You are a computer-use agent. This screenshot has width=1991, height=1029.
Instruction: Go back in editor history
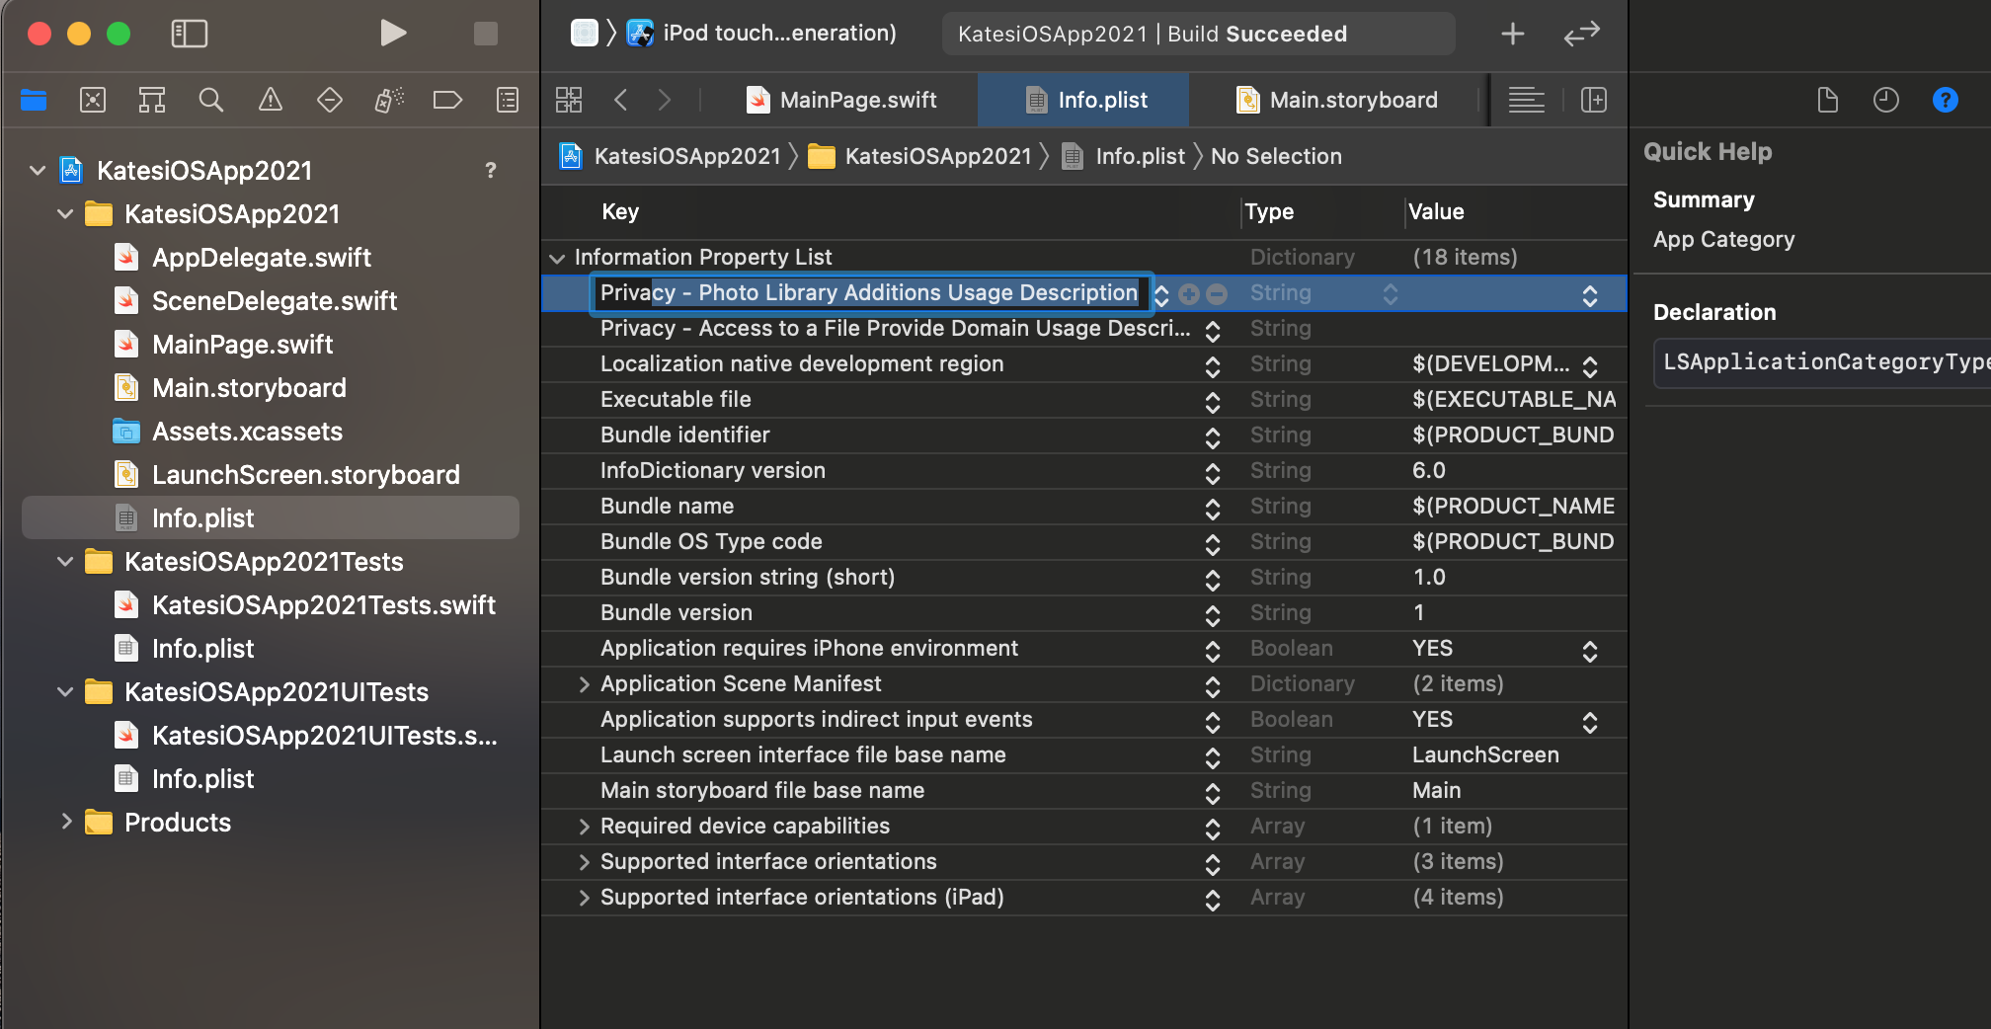coord(620,100)
